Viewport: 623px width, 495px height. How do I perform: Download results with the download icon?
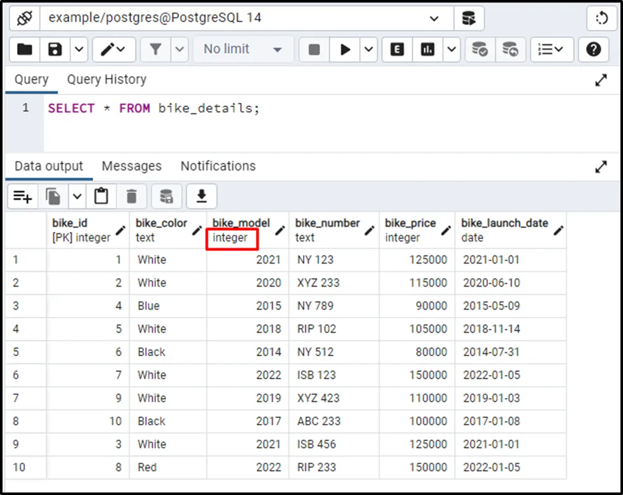click(201, 196)
